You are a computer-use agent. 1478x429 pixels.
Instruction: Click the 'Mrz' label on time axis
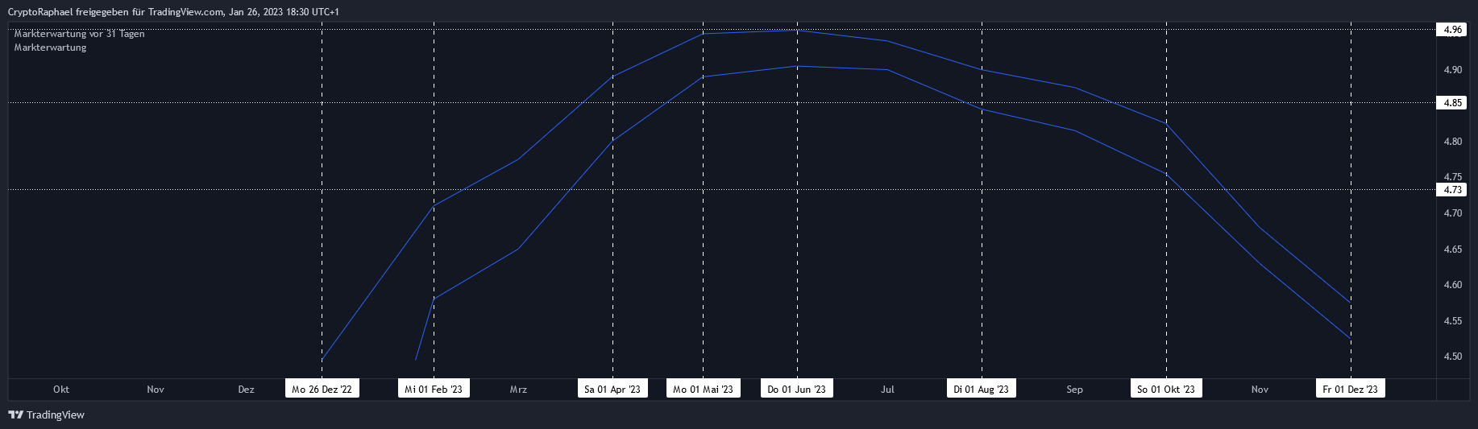pyautogui.click(x=518, y=390)
